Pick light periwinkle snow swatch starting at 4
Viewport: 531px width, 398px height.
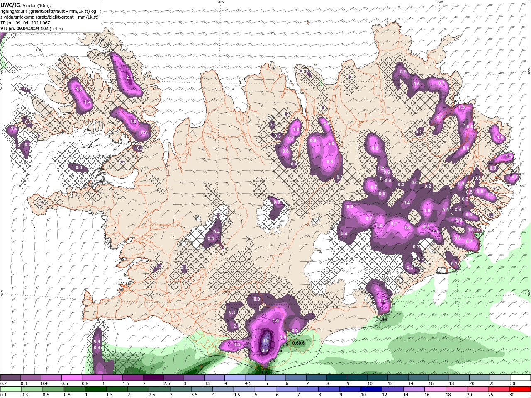[235, 378]
